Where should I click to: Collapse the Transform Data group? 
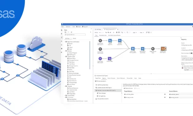(65, 56)
